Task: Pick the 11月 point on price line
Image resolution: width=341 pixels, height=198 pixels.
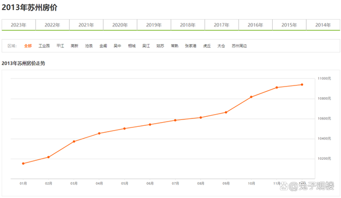Action: (277, 88)
